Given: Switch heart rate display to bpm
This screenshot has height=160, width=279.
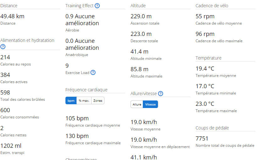Looking at the screenshot, I should pyautogui.click(x=71, y=101).
